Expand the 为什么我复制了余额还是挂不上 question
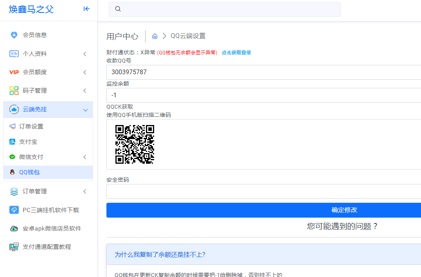 coord(160,255)
